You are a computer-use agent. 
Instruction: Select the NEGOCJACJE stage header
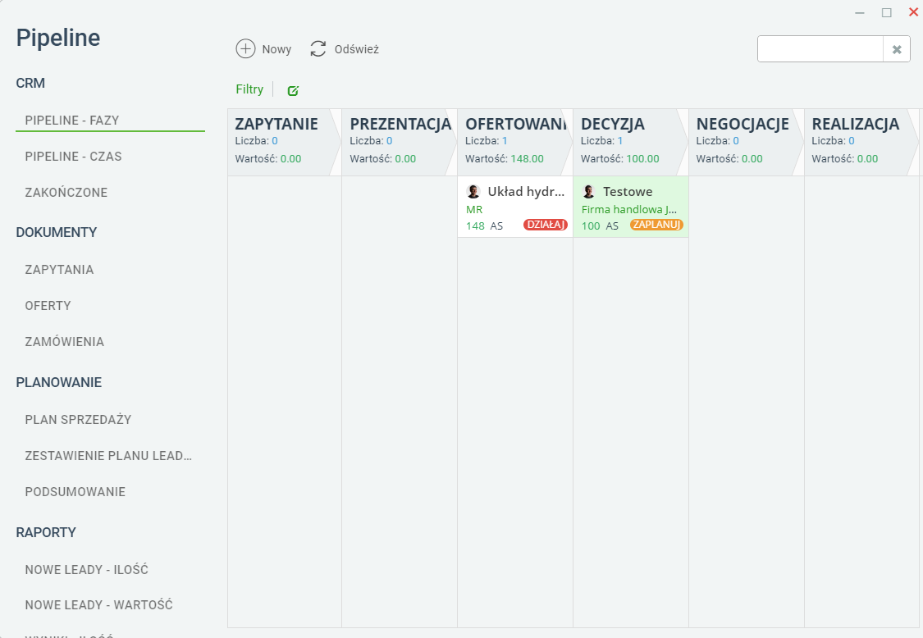pyautogui.click(x=743, y=142)
